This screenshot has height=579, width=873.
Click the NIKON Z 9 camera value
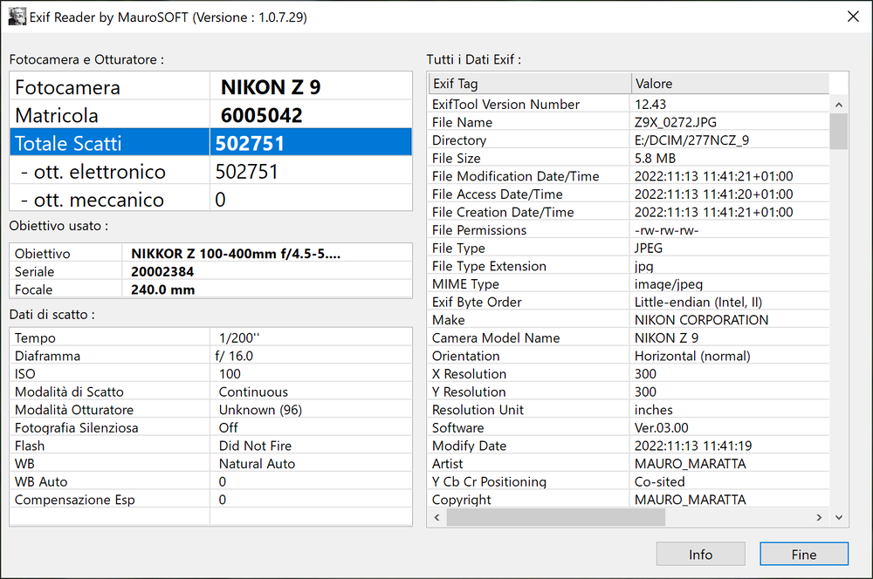271,87
